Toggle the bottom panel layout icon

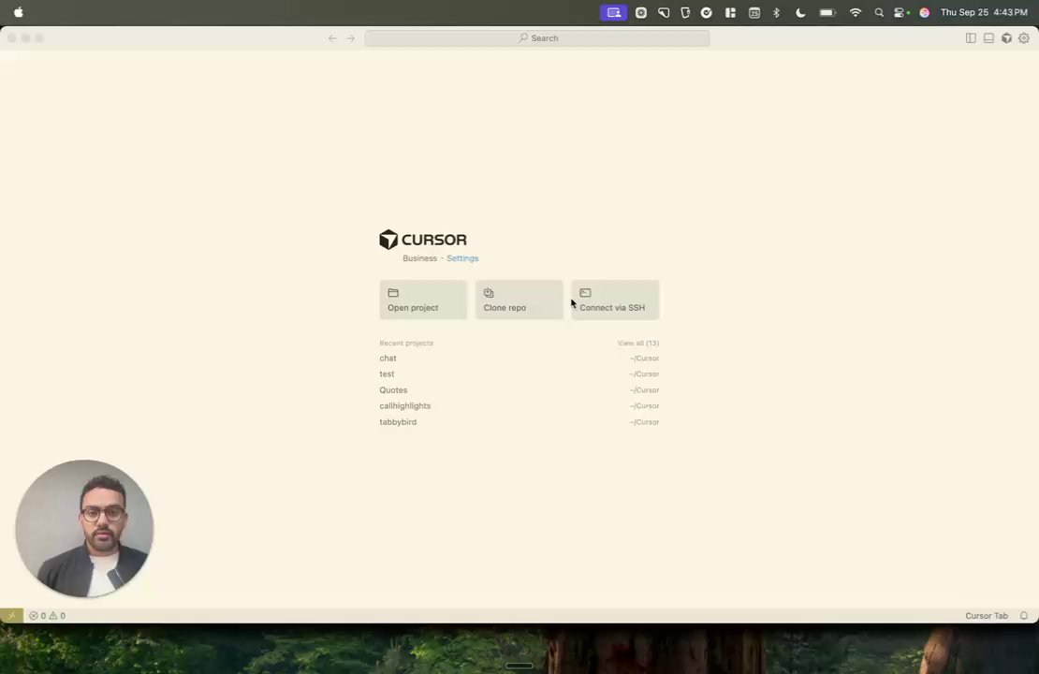point(988,38)
